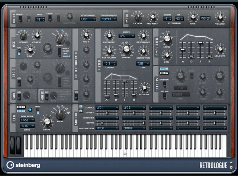The height and width of the screenshot is (176, 238).
Task: Click the help question mark icon
Action: [231, 163]
